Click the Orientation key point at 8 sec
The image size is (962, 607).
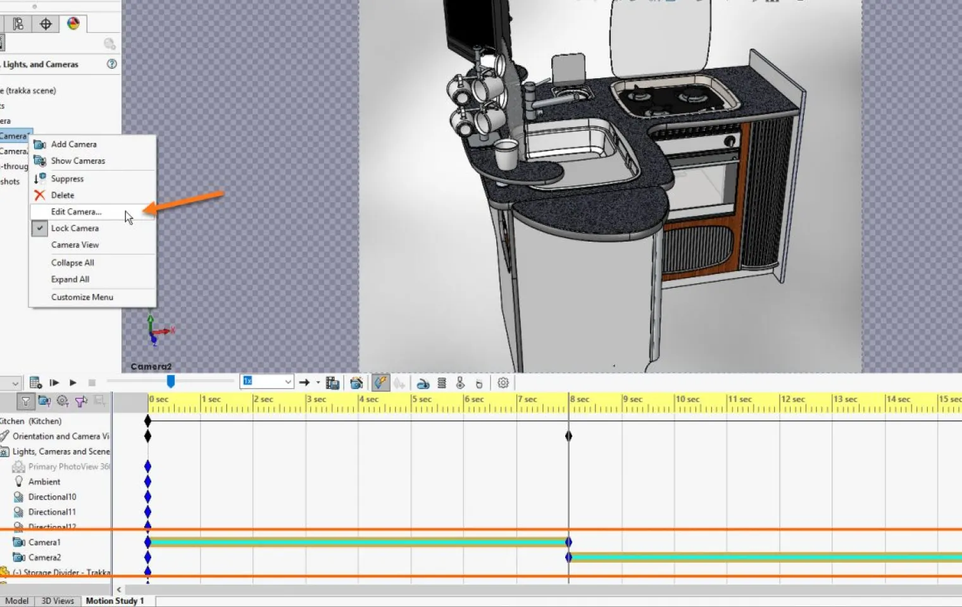[568, 436]
